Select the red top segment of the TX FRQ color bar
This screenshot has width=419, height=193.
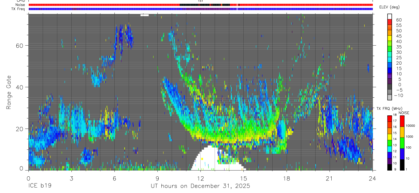(390, 118)
